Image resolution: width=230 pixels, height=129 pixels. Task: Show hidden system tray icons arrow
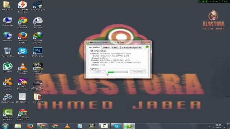tap(209, 126)
